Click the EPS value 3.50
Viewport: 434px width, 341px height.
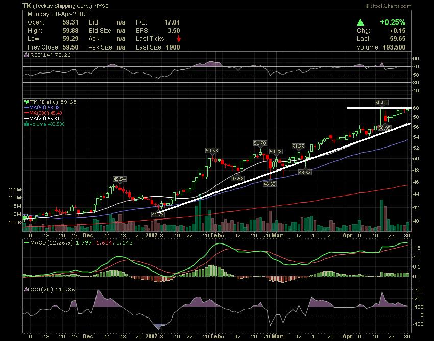tap(174, 31)
